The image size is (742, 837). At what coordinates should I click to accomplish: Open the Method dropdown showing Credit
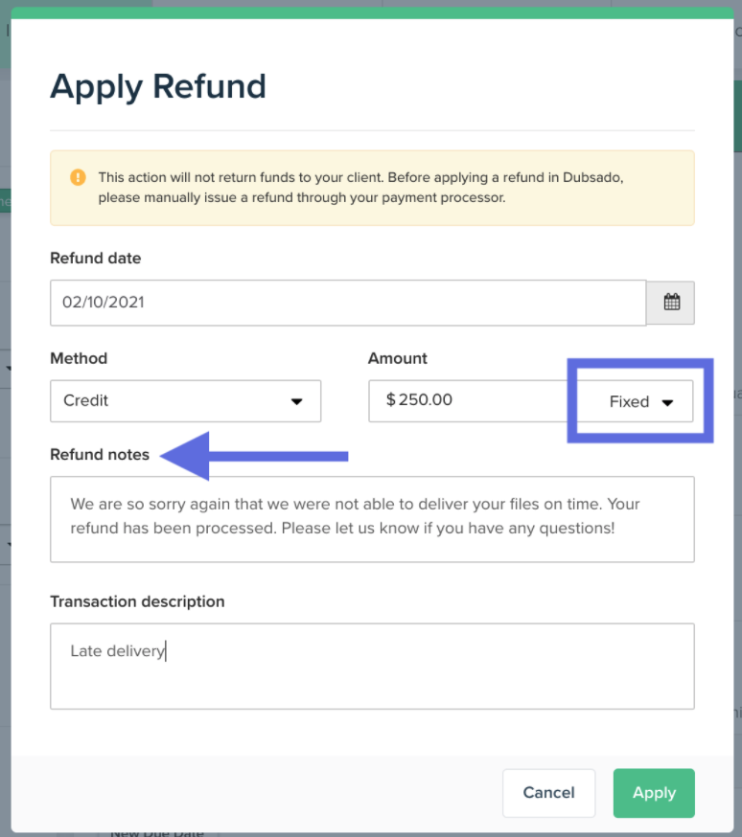185,400
